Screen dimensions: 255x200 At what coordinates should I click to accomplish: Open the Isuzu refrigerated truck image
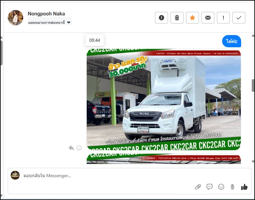163,99
